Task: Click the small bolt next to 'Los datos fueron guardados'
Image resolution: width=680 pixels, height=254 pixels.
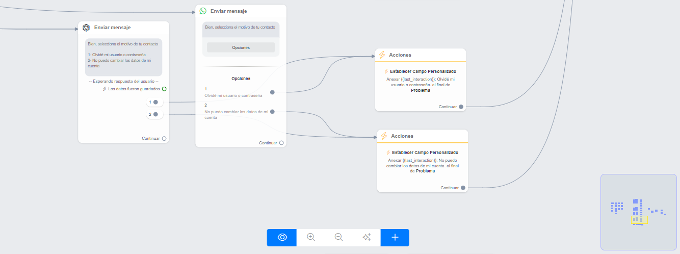Action: [x=104, y=89]
